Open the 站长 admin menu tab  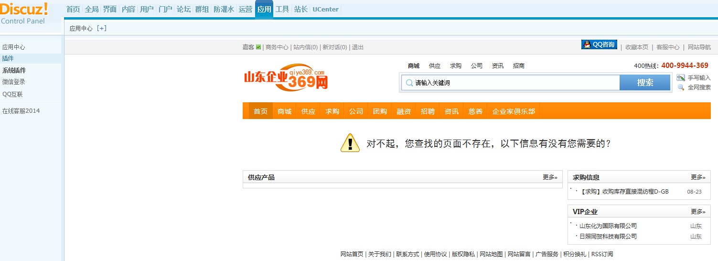[x=301, y=9]
